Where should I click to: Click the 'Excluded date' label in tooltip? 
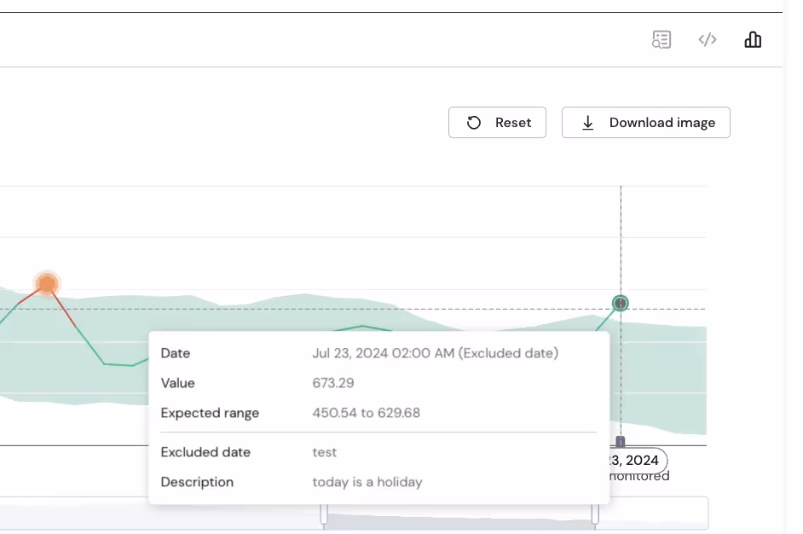click(x=205, y=452)
